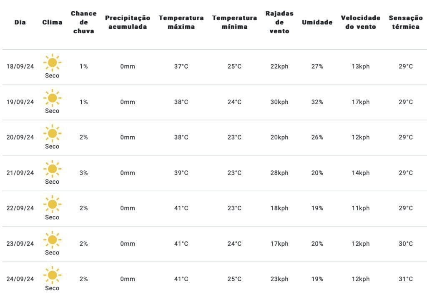The image size is (427, 297).
Task: Click the 39°C maximum temperature on 21/09/24
Action: coord(181,173)
